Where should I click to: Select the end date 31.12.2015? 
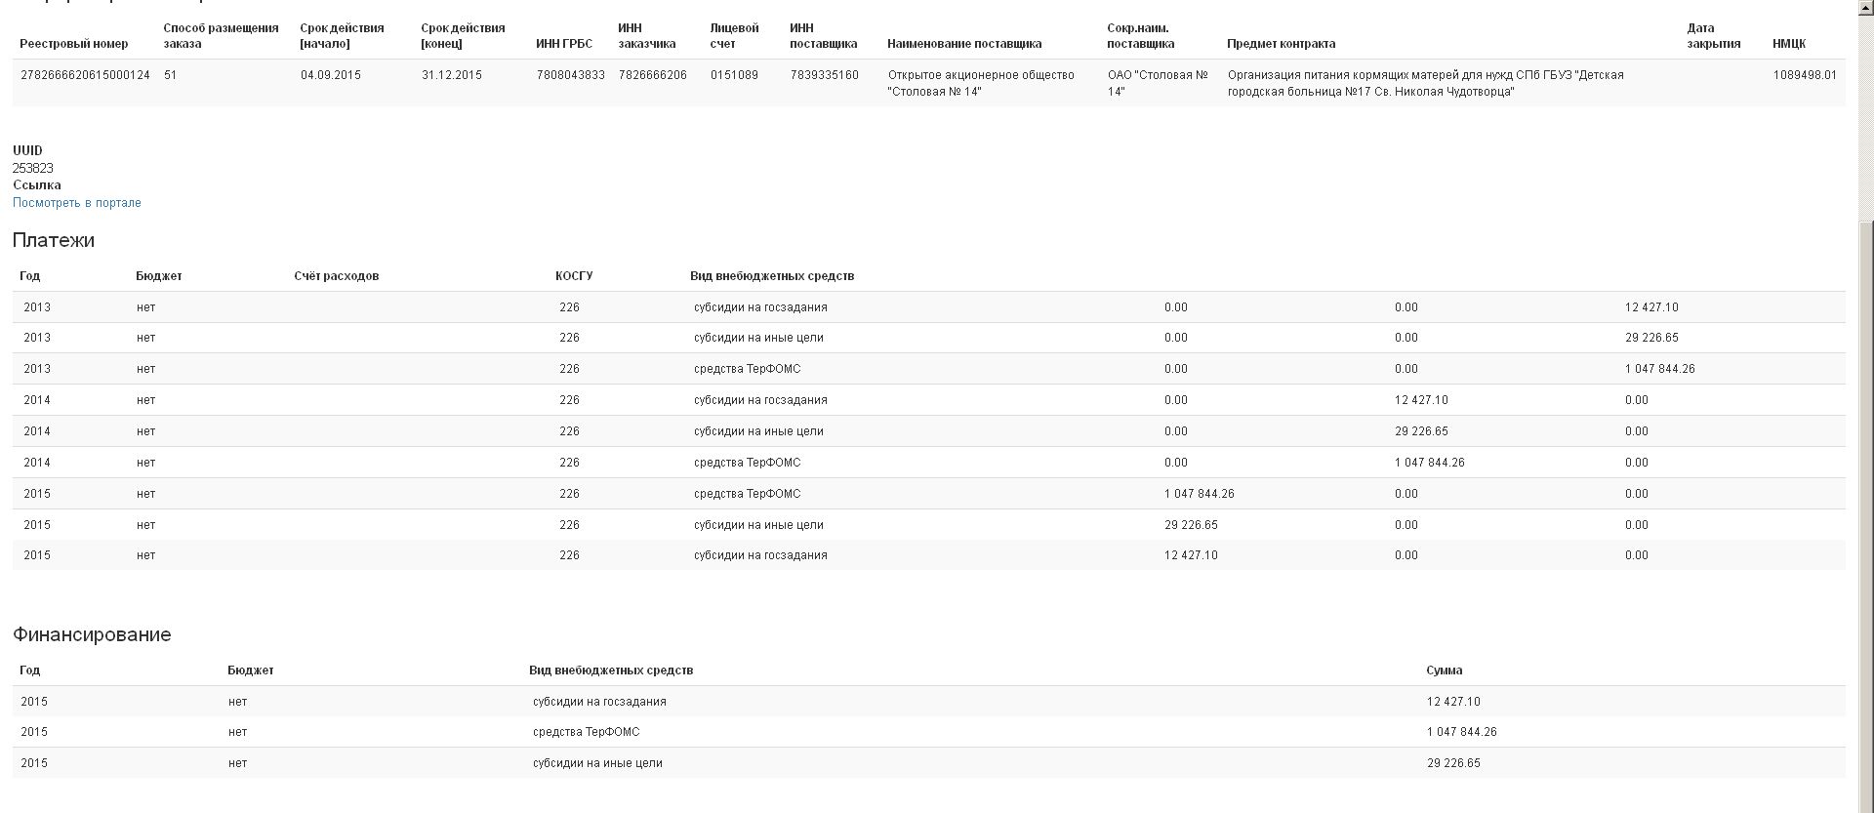click(452, 75)
